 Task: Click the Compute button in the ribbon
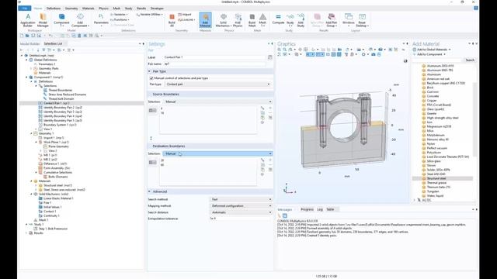click(x=278, y=19)
